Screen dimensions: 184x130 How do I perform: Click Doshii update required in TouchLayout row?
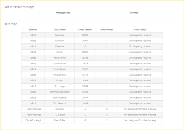coord(140,103)
